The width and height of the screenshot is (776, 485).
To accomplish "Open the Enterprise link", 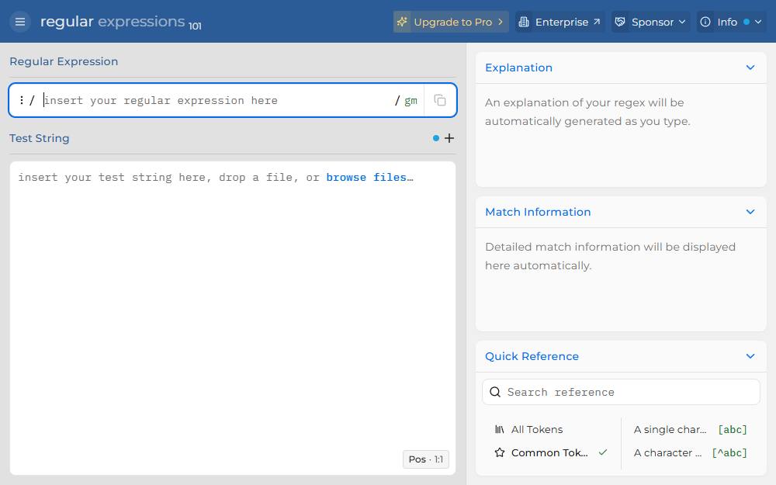I will click(x=559, y=22).
